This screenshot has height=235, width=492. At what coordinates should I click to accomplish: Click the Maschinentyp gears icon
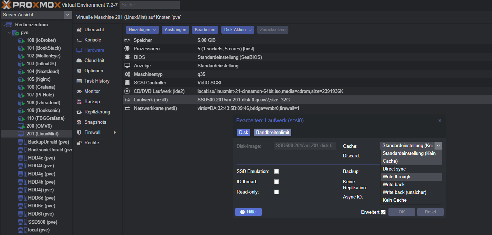click(127, 74)
